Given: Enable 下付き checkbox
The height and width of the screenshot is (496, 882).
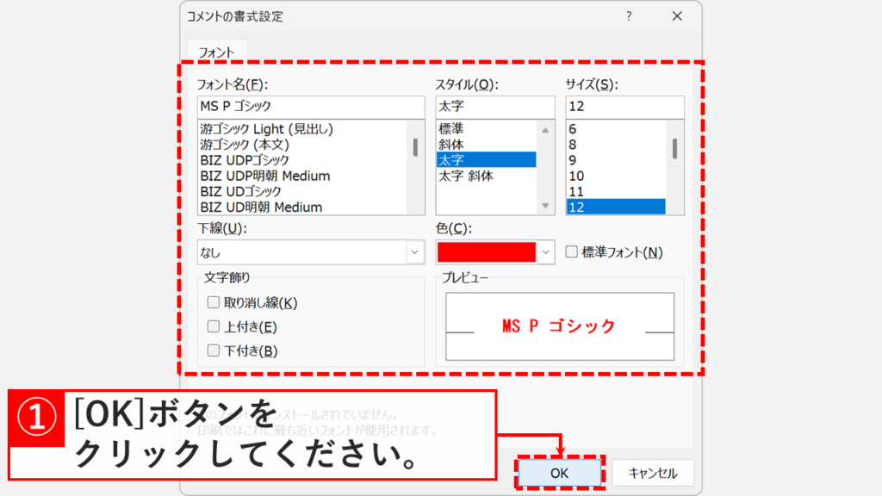Looking at the screenshot, I should [214, 350].
